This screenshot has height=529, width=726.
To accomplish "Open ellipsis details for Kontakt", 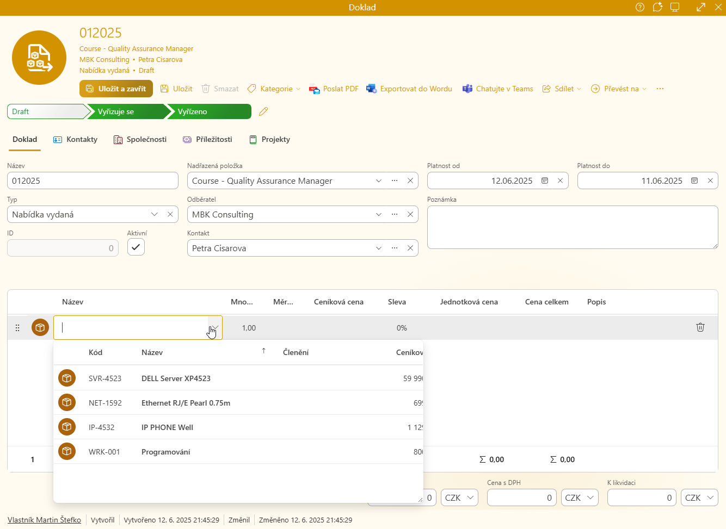I will tap(395, 248).
